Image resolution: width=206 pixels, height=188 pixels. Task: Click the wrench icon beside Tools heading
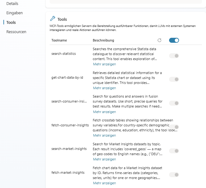click(x=52, y=19)
